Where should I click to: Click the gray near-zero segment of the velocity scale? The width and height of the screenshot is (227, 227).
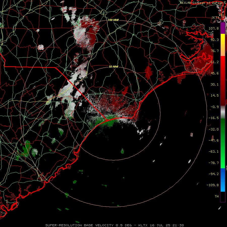223,112
